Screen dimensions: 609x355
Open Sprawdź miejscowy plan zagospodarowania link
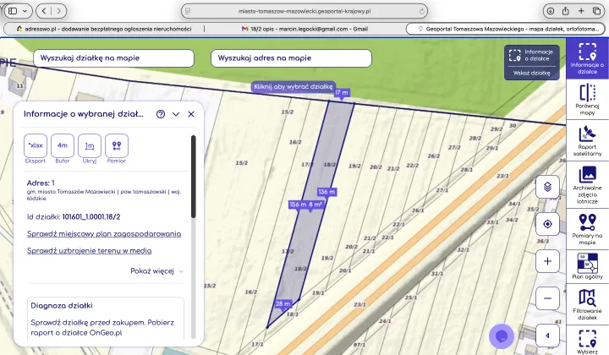(104, 233)
